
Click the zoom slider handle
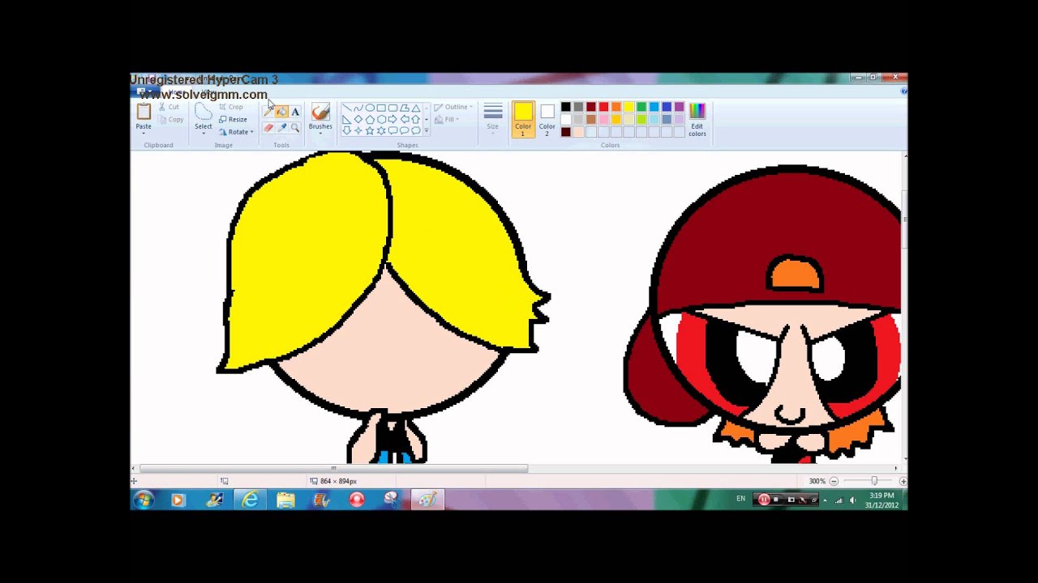(874, 481)
